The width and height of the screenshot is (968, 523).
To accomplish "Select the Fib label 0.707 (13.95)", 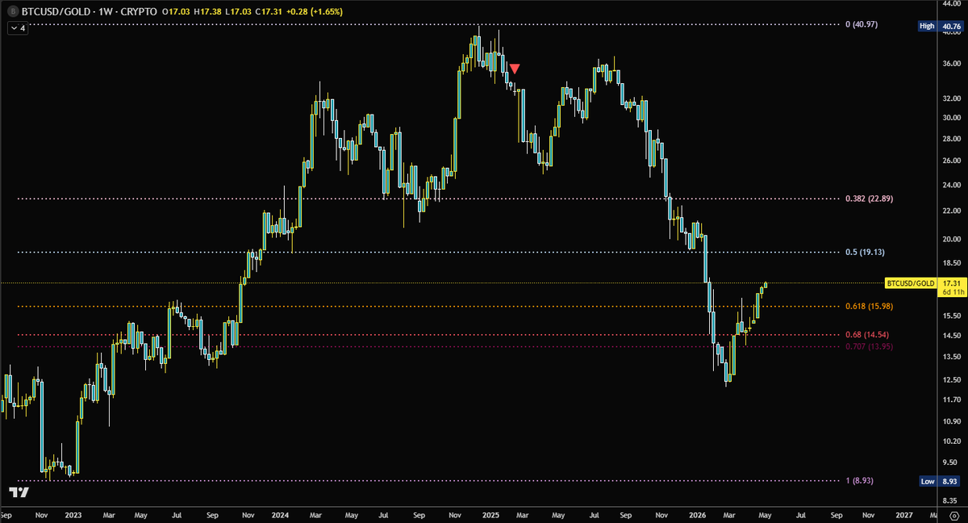I will tap(870, 346).
